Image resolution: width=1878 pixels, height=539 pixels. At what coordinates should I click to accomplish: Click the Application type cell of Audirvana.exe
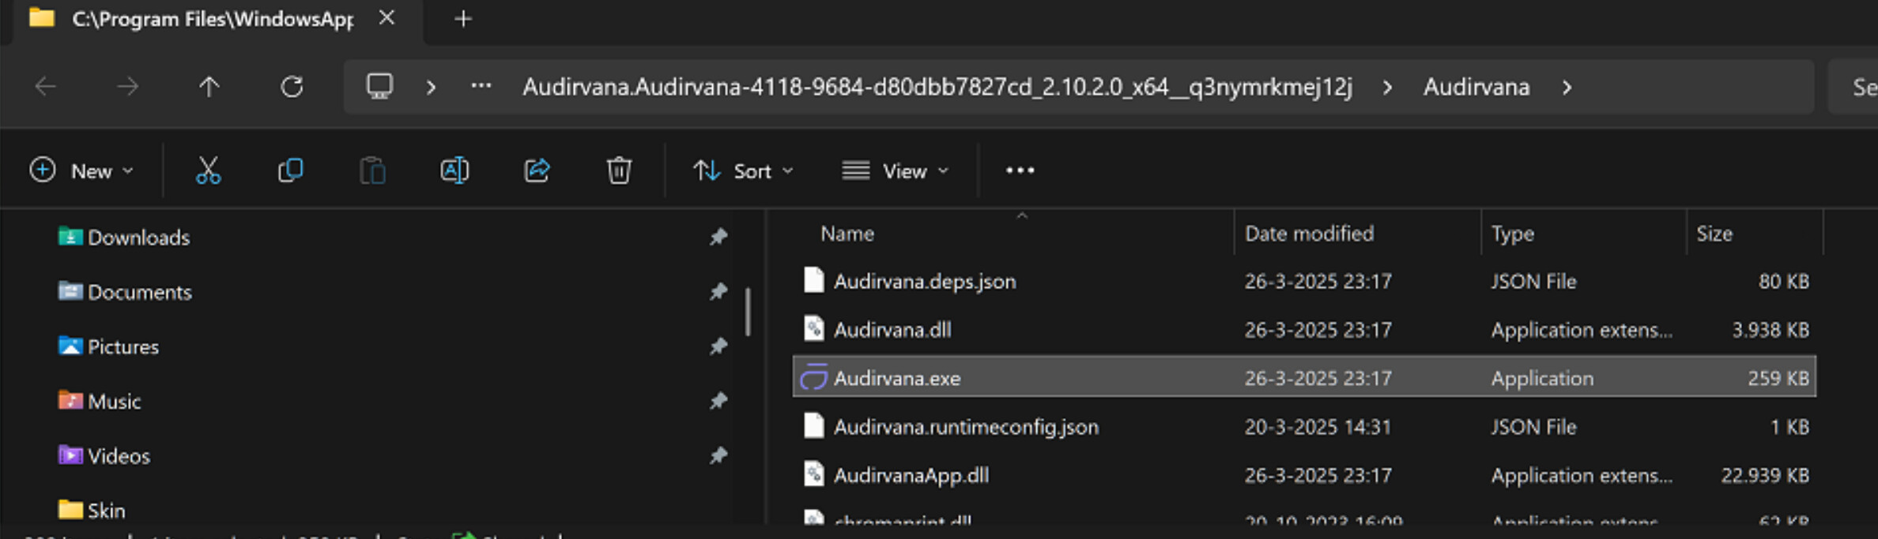(x=1542, y=378)
